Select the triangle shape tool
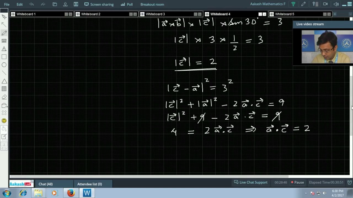 (x=4, y=81)
